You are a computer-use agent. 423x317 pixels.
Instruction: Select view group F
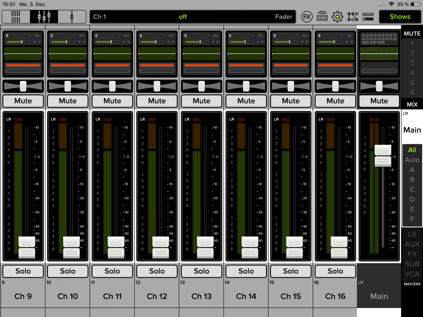pyautogui.click(x=412, y=219)
